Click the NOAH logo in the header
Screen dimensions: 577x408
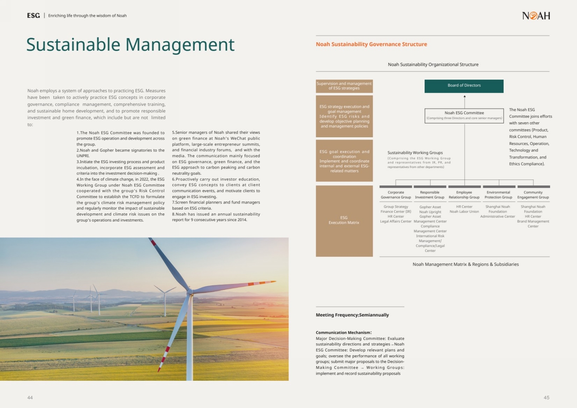point(536,16)
